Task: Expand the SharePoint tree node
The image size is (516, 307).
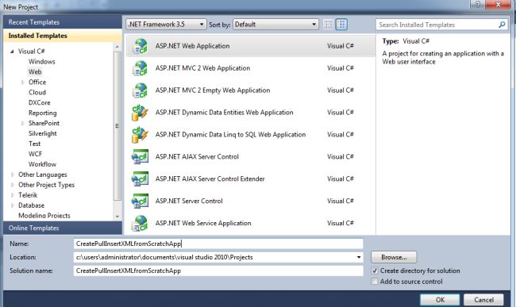Action: pyautogui.click(x=23, y=123)
